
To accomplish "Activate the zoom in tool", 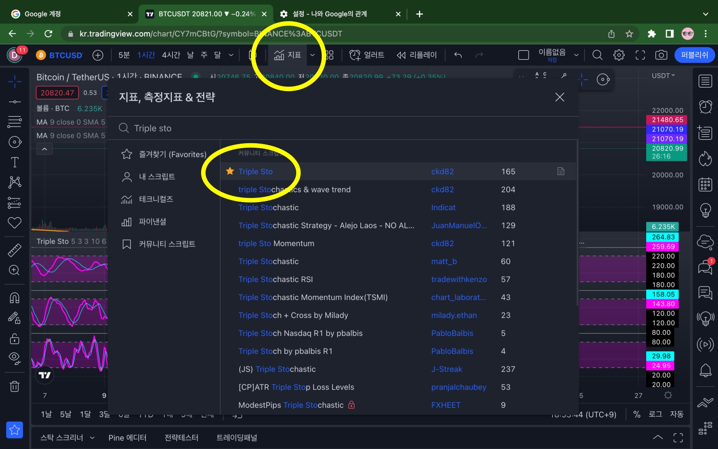I will tap(14, 270).
